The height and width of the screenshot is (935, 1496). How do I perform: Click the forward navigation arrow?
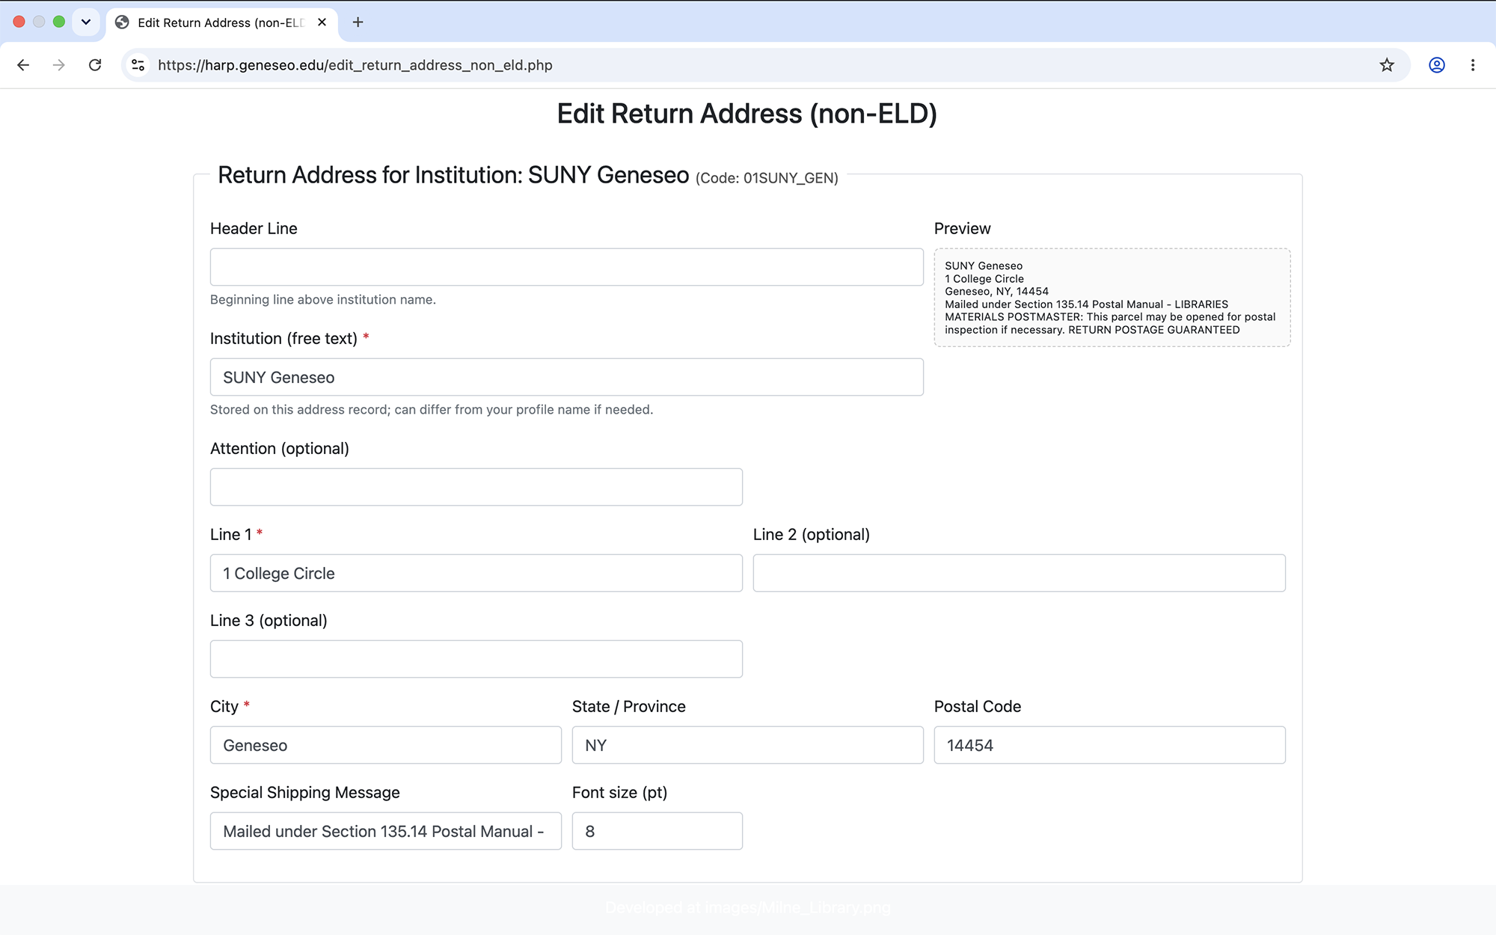[x=58, y=65]
